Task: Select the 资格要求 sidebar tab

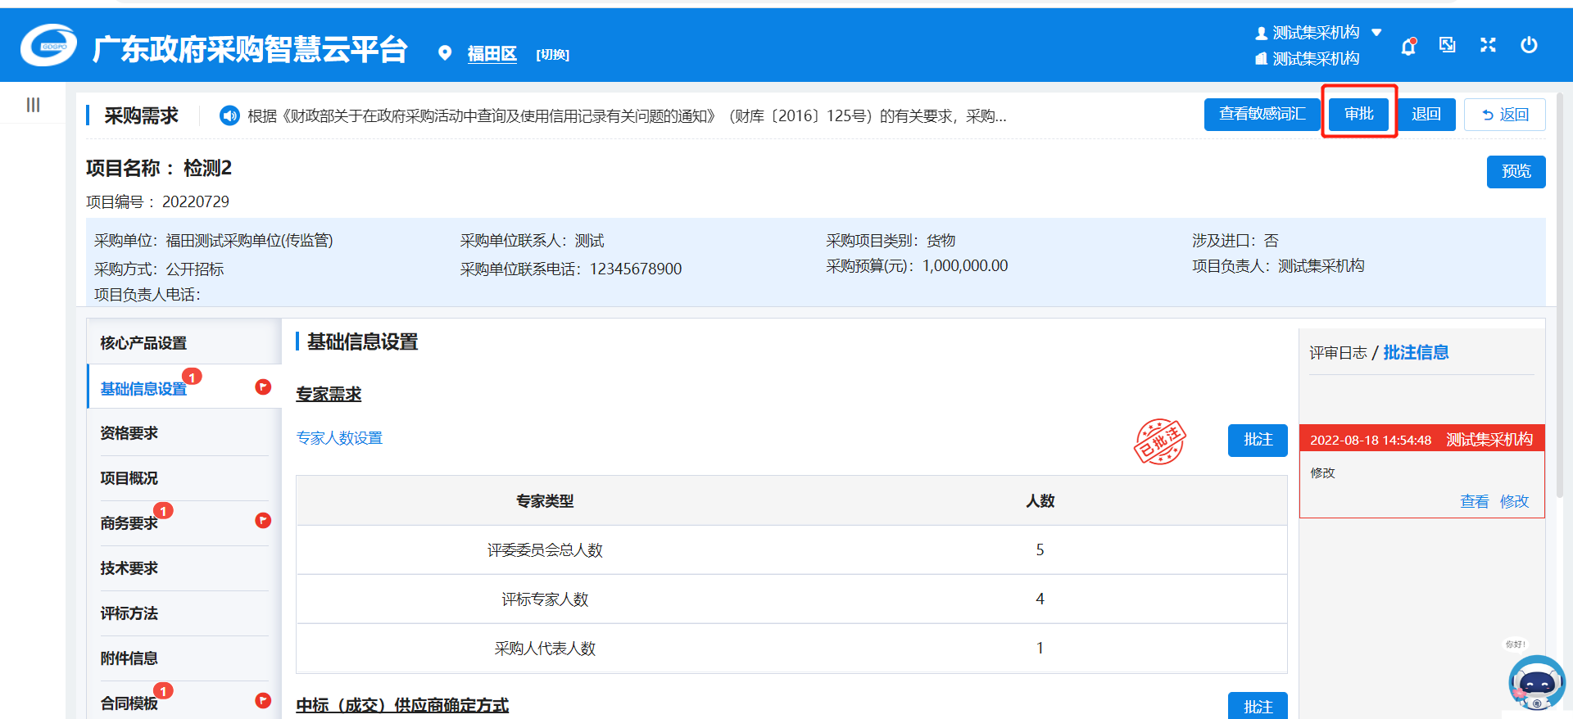Action: [x=129, y=433]
